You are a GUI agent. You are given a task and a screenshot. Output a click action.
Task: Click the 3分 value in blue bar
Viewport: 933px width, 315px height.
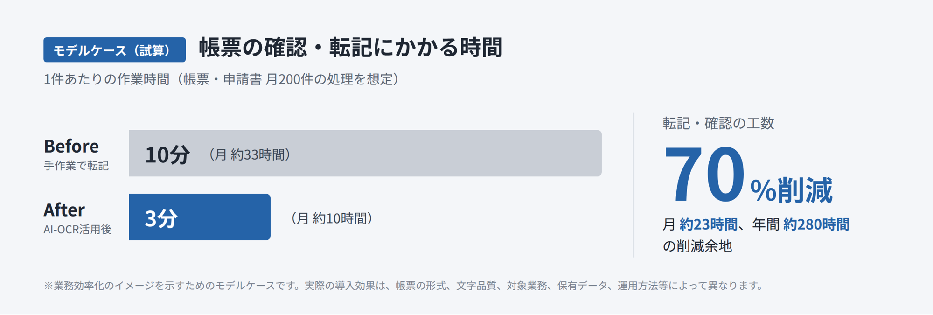click(161, 218)
